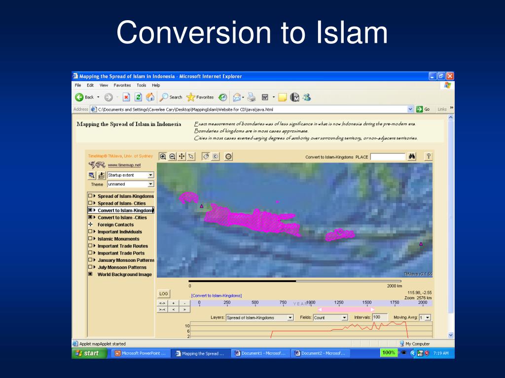Enable the Important Trade Routes checkbox

(x=90, y=246)
